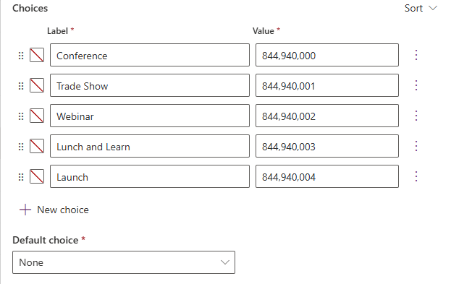Pick a color for the Conference choice
451x284 pixels.
pyautogui.click(x=37, y=55)
